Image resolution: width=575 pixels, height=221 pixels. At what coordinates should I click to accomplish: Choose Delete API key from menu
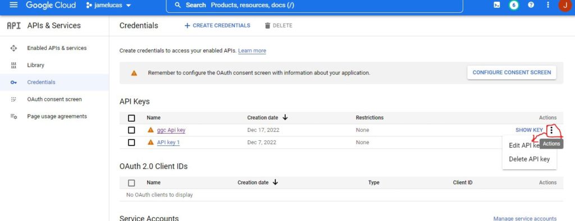(x=529, y=159)
